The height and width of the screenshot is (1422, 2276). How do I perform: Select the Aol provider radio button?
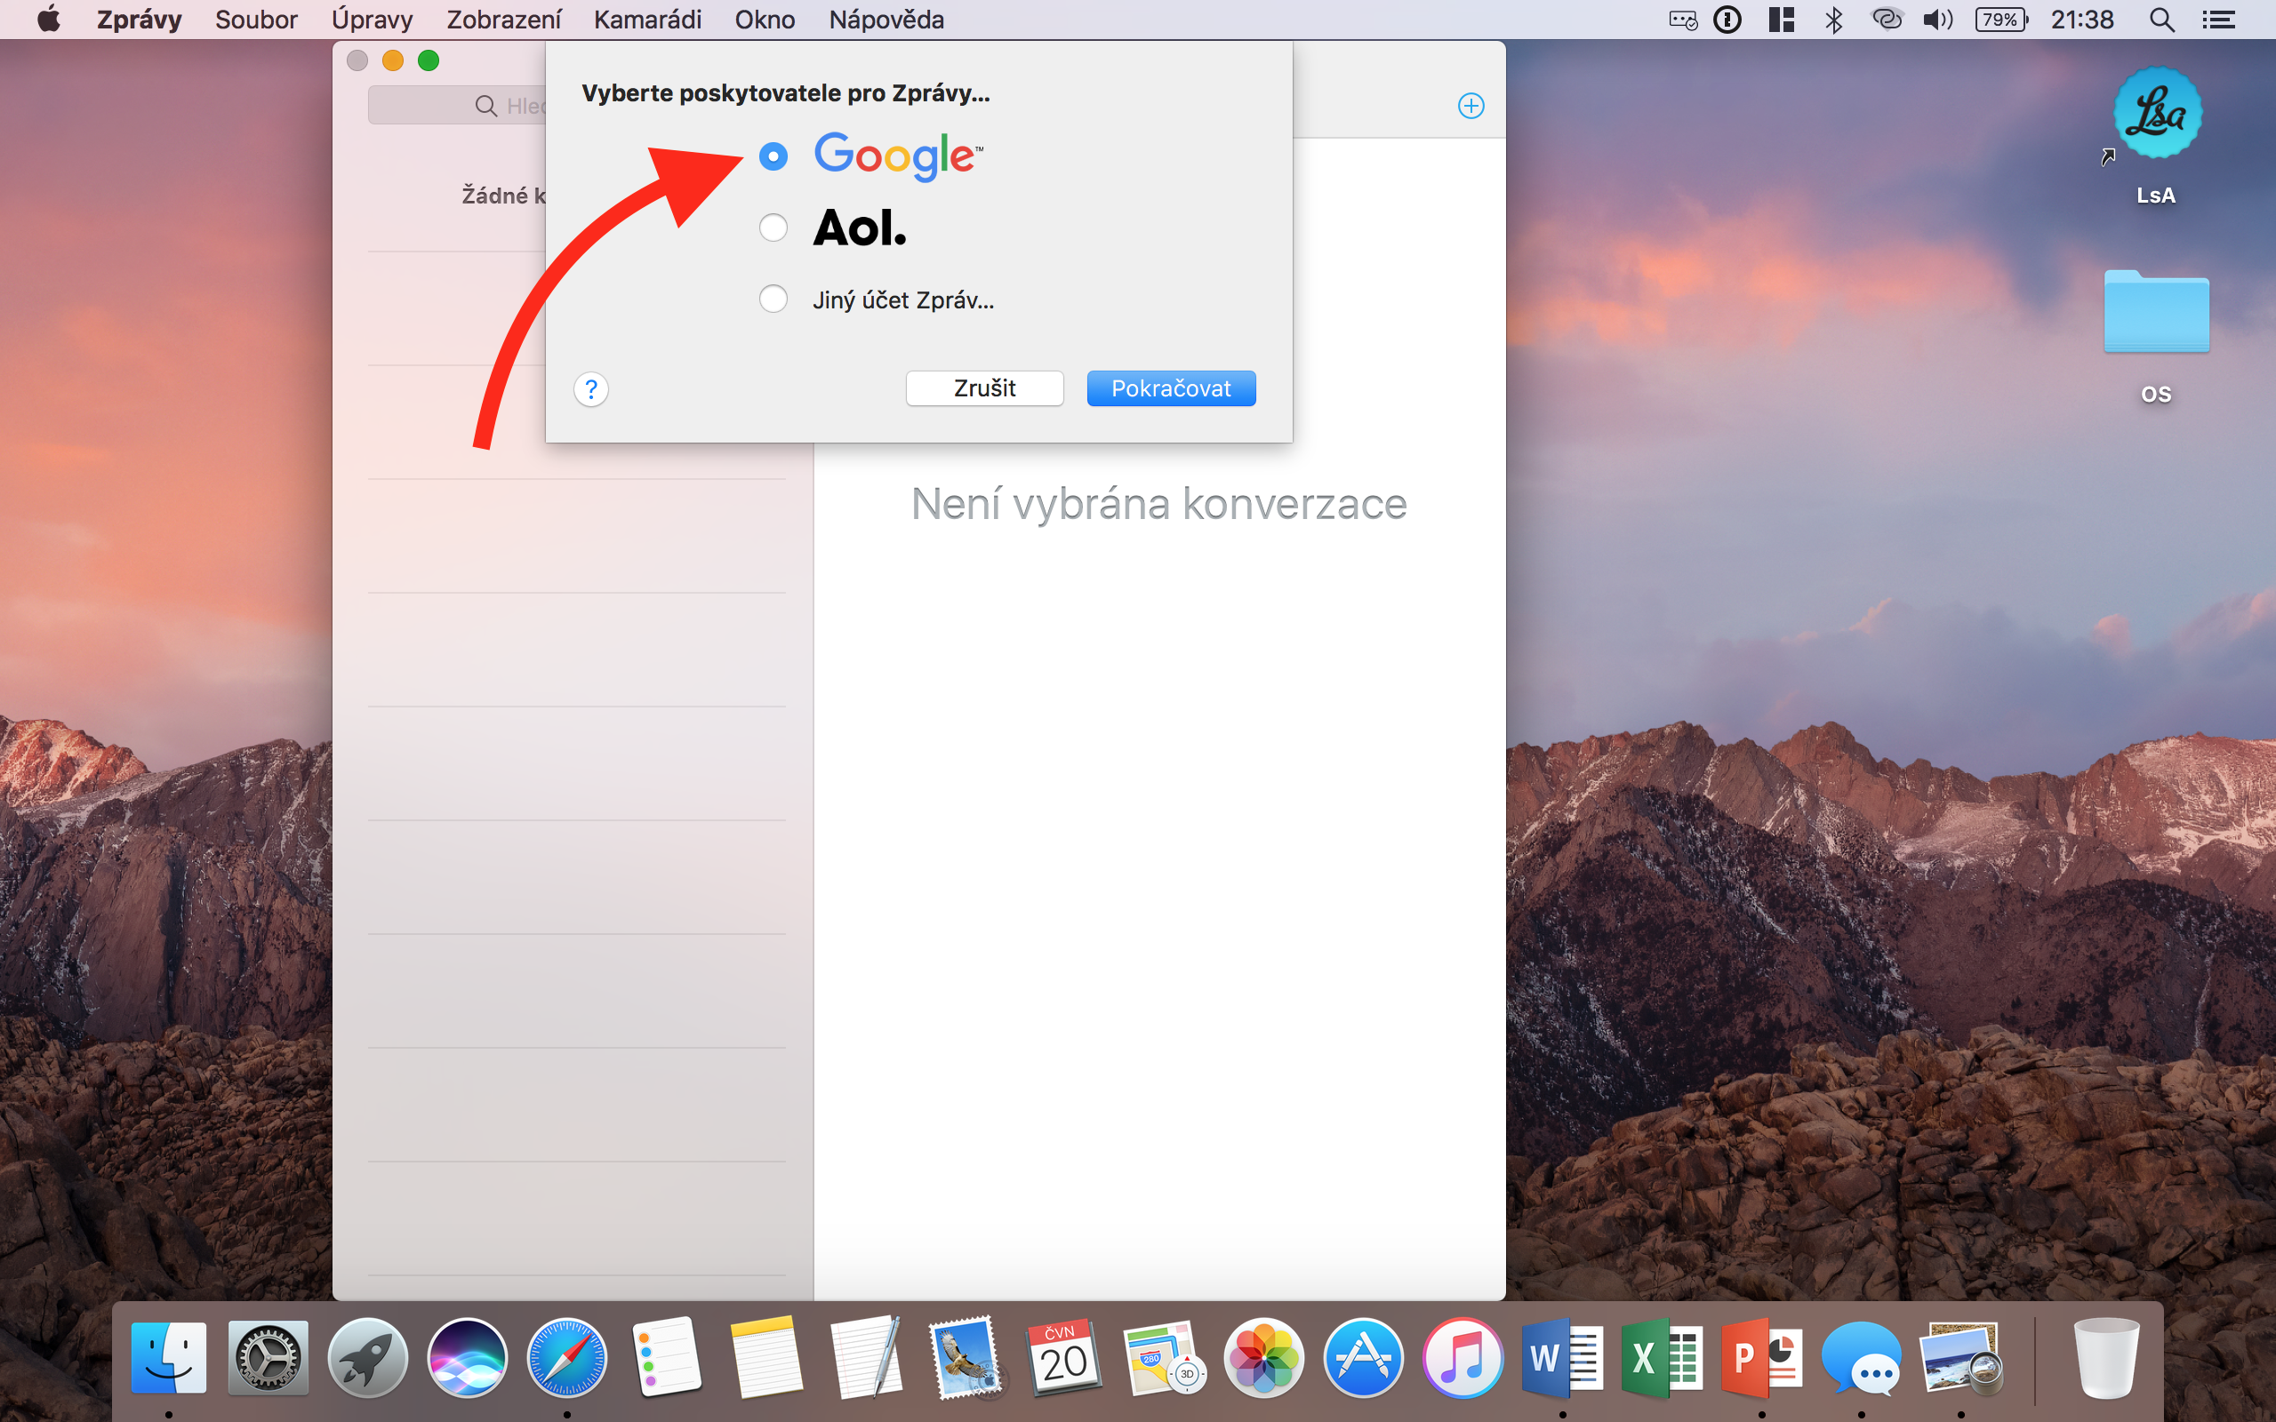[x=773, y=228]
